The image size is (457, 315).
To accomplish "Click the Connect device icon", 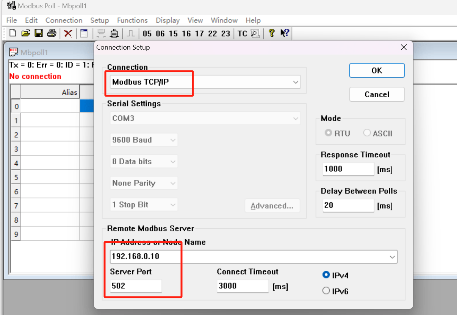I will click(x=114, y=33).
